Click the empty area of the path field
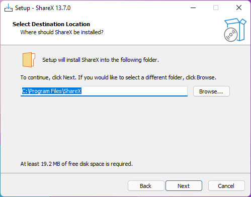Image resolution: width=251 pixels, height=197 pixels. (x=134, y=91)
